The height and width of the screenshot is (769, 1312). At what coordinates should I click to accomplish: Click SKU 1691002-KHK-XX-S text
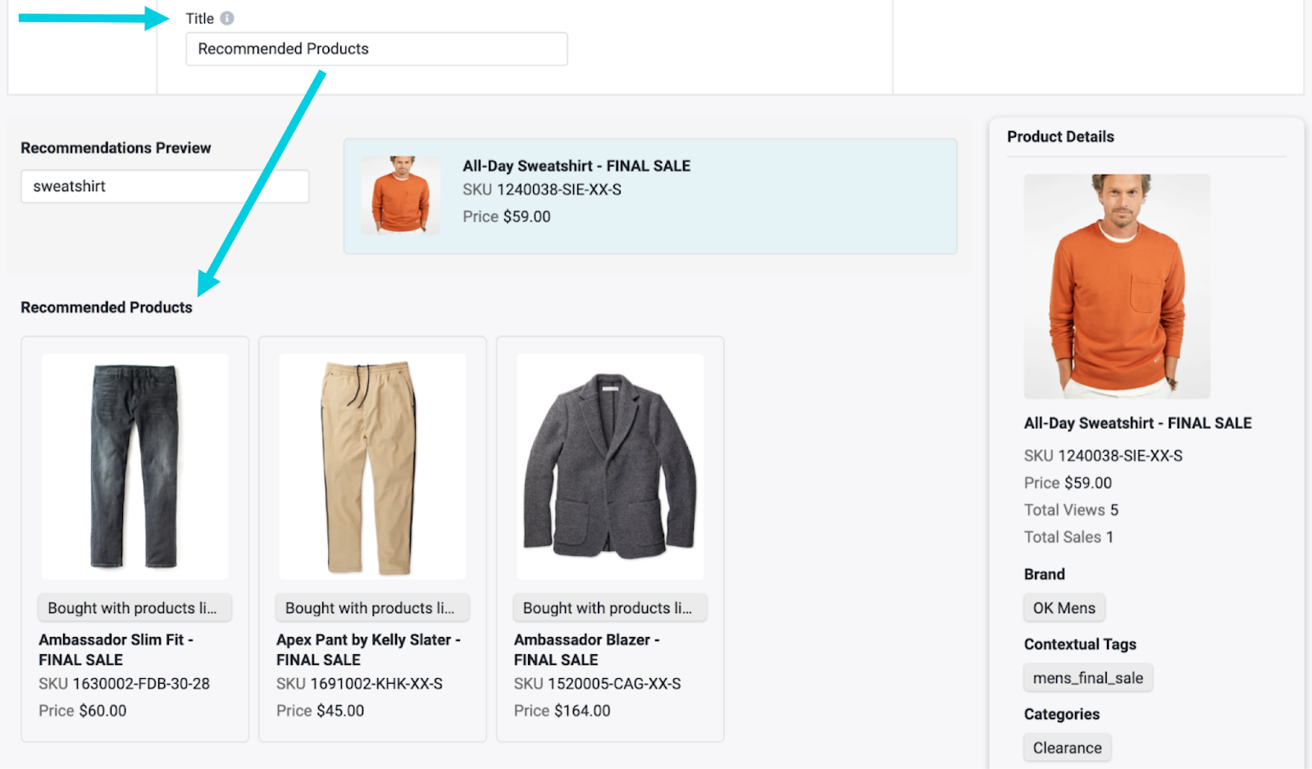pyautogui.click(x=359, y=683)
